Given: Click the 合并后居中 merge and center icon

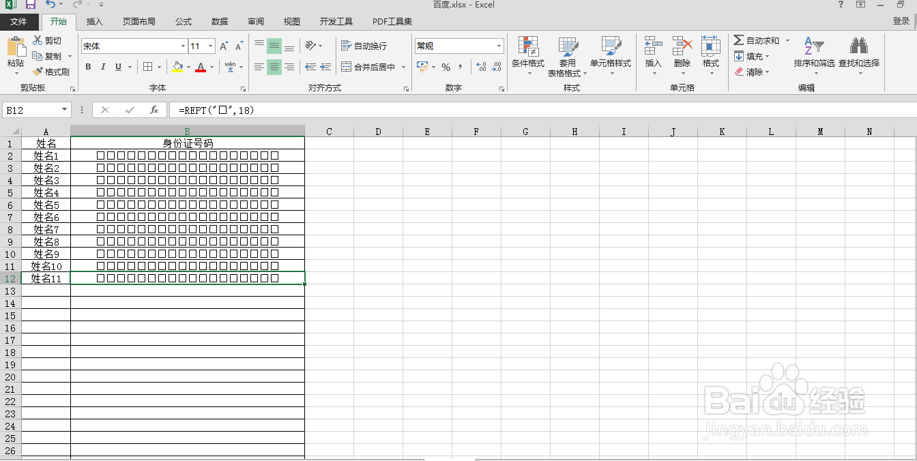Looking at the screenshot, I should tap(373, 67).
